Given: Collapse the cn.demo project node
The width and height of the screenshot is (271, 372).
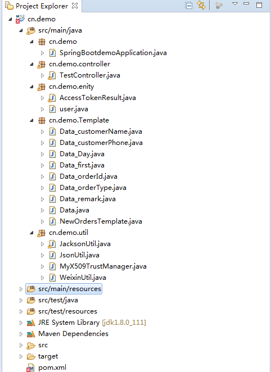Looking at the screenshot, I should [10, 19].
